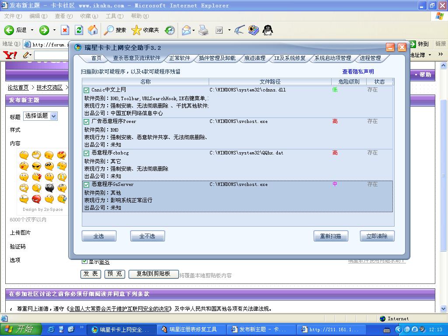Stop page loading with red X icon
This screenshot has width=448, height=336.
click(65, 30)
